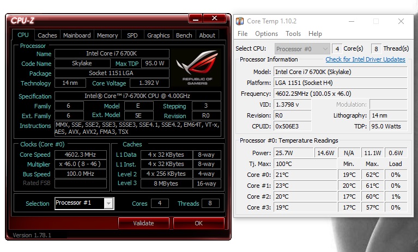
Task: Switch to the Caches tab in CPU-Z
Action: point(47,35)
